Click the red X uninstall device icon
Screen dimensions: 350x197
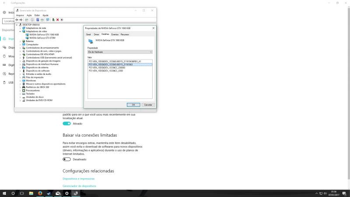[58, 20]
